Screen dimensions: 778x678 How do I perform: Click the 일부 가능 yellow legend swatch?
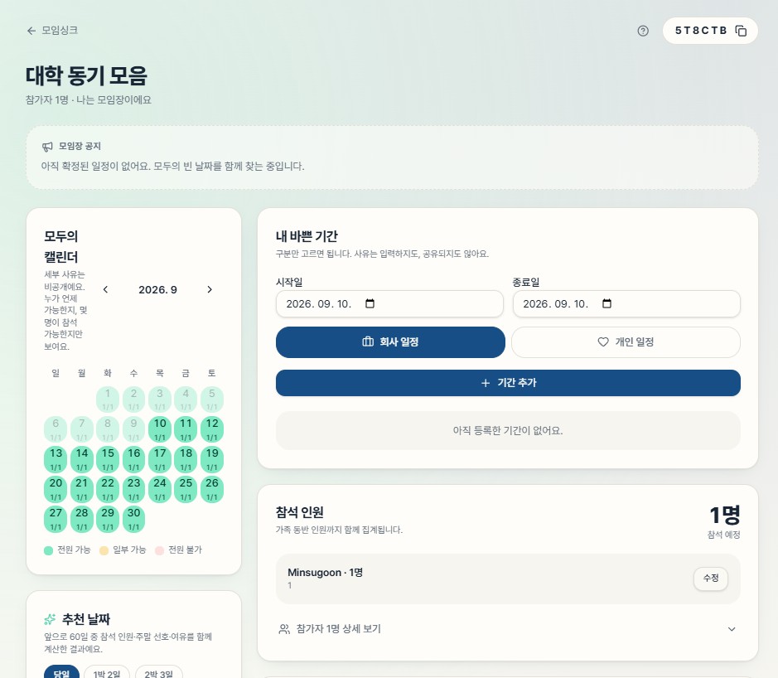pos(104,550)
